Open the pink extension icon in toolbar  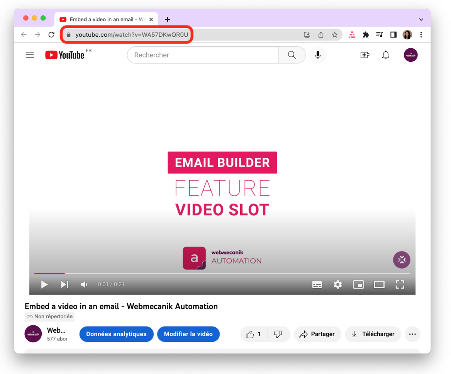(352, 35)
